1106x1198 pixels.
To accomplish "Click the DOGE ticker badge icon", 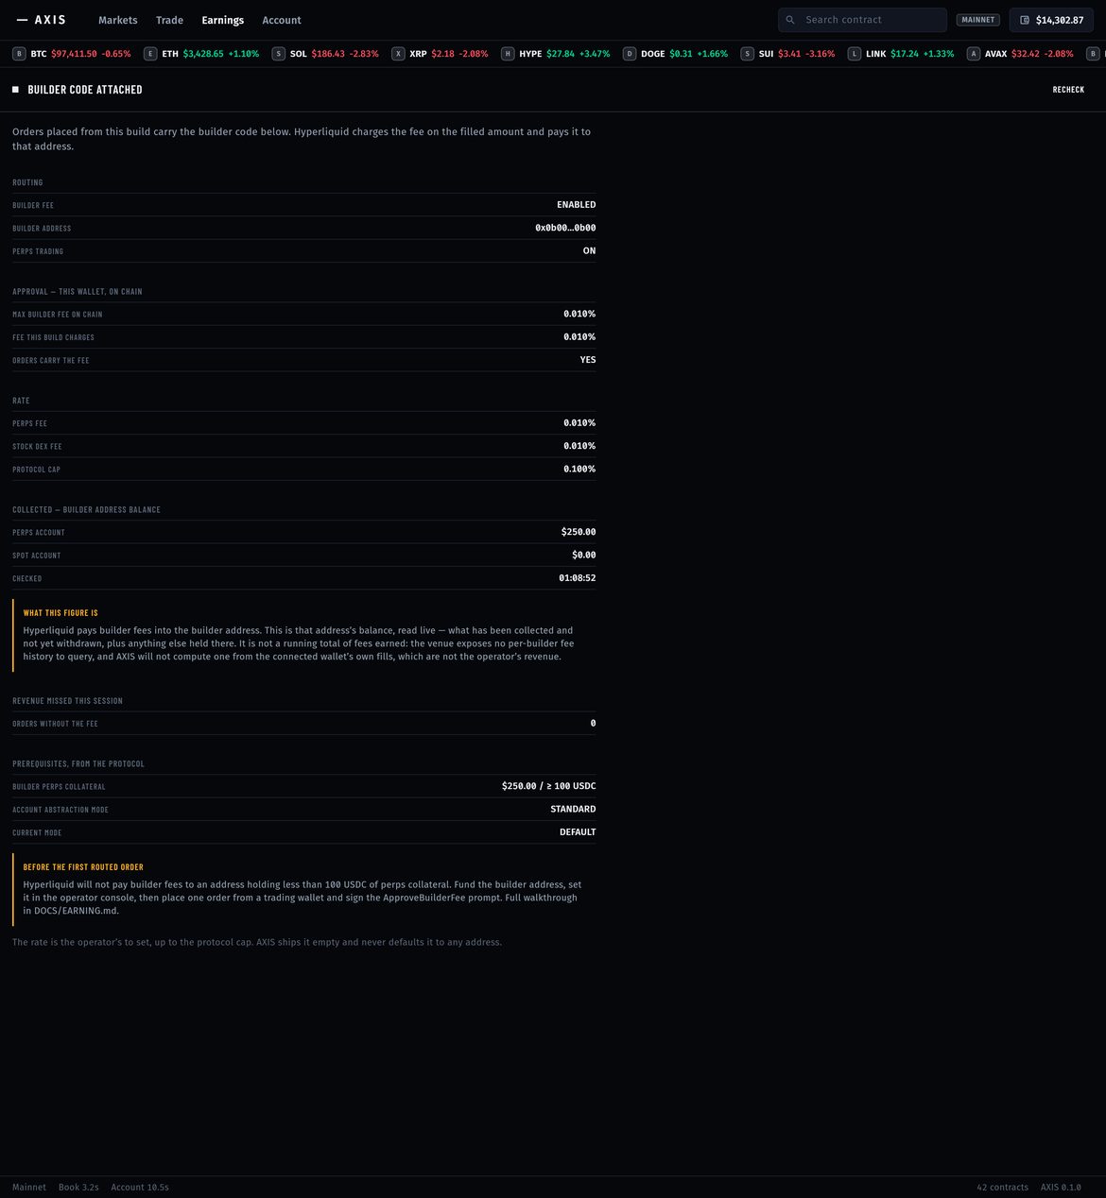I will pos(630,54).
